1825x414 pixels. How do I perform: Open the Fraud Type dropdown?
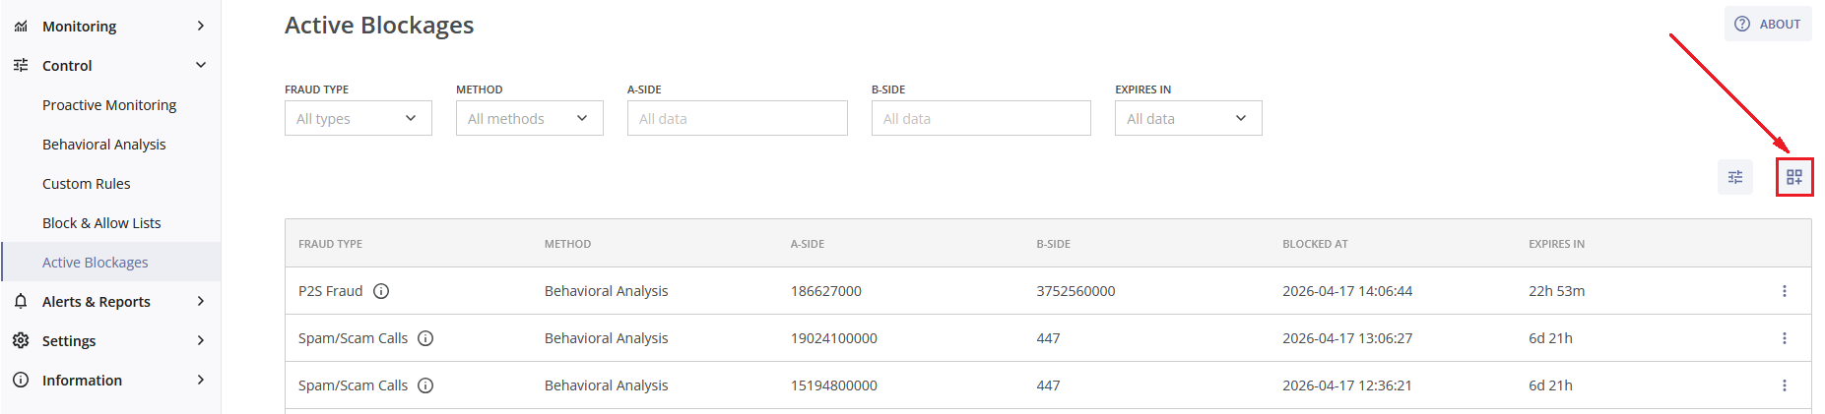[358, 118]
